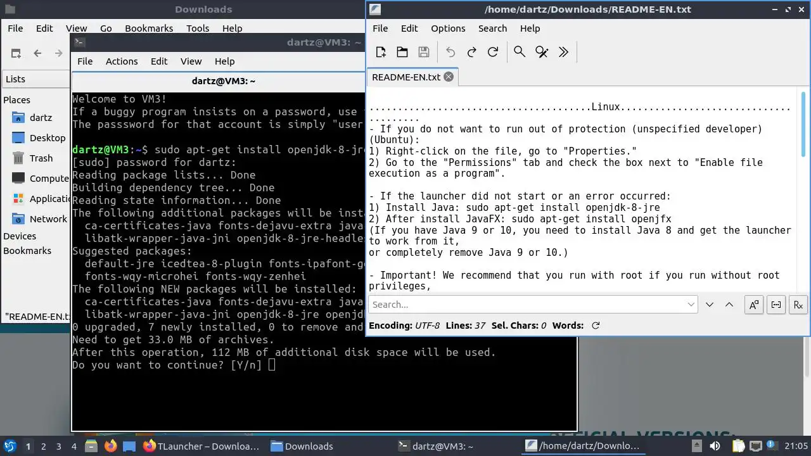Open Find and Replace toolbar icon

point(542,52)
